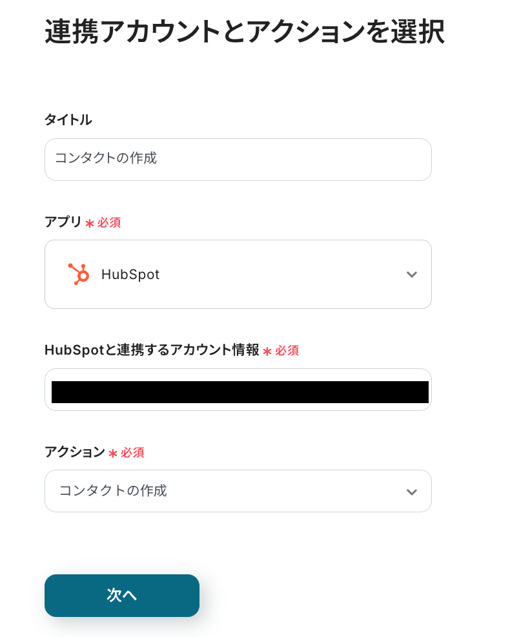This screenshot has width=510, height=637.
Task: Click the HubSpotと連携するアカウント情報 label
Action: click(152, 350)
